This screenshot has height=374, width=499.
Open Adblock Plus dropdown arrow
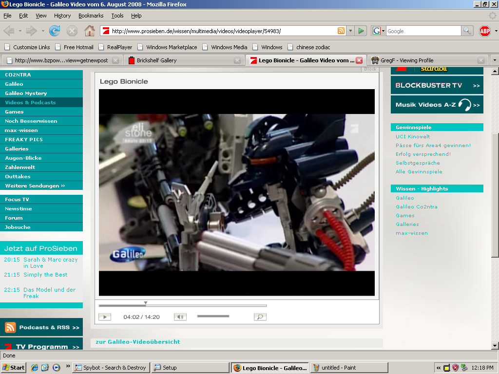[496, 31]
